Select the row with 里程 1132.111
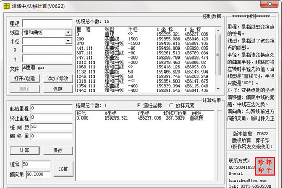The image size is (282, 188). [145, 72]
